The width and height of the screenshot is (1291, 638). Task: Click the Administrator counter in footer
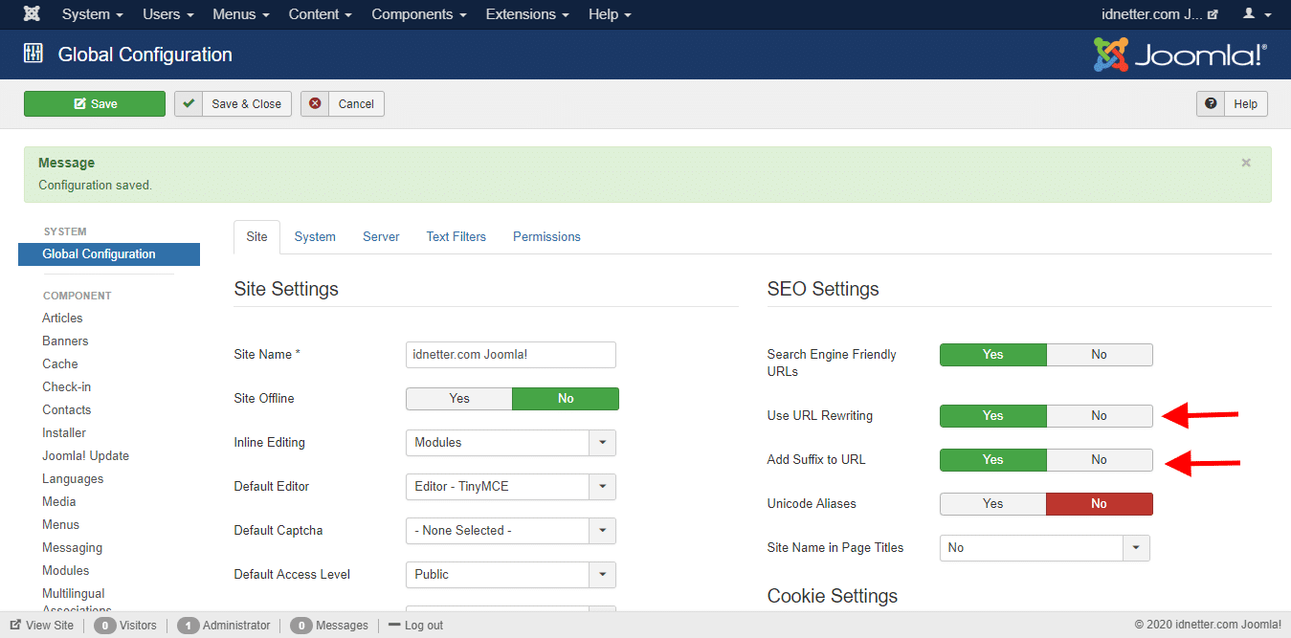pos(224,626)
